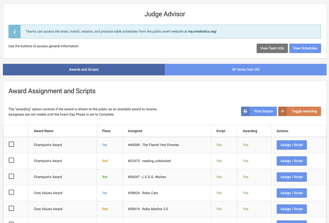Image resolution: width=329 pixels, height=223 pixels.
Task: Click Assign / Script for reading_unblocked
Action: click(x=291, y=161)
